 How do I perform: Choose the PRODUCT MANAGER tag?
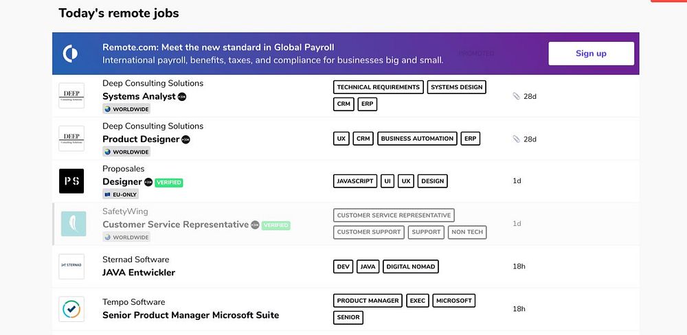(368, 301)
